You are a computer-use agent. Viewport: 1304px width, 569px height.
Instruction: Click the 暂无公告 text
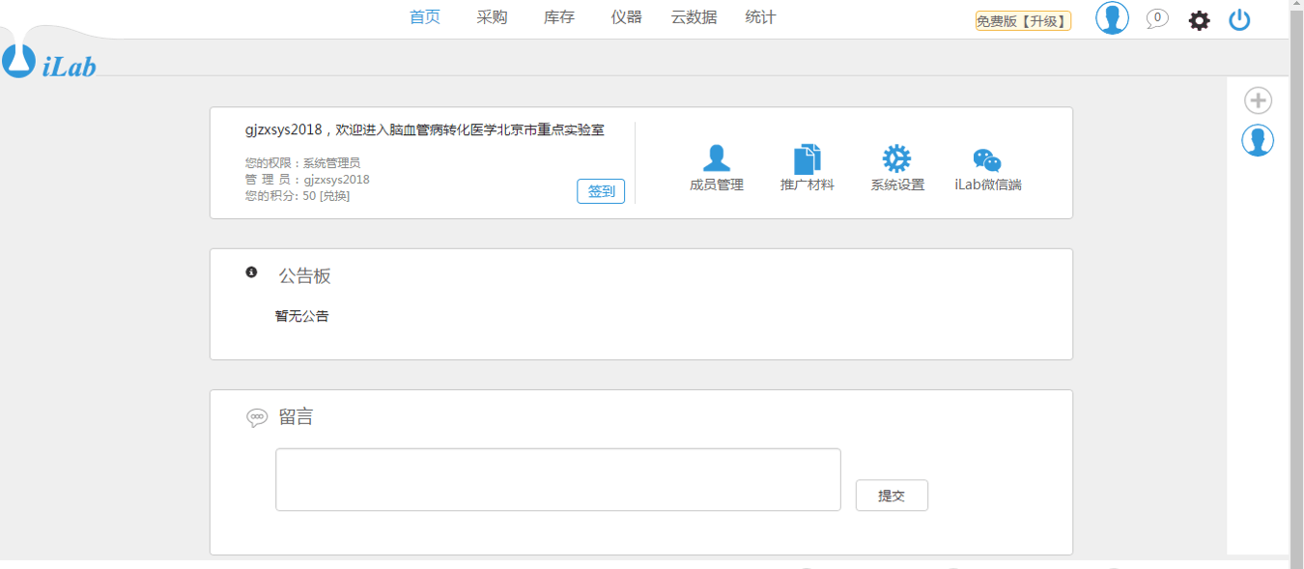301,316
